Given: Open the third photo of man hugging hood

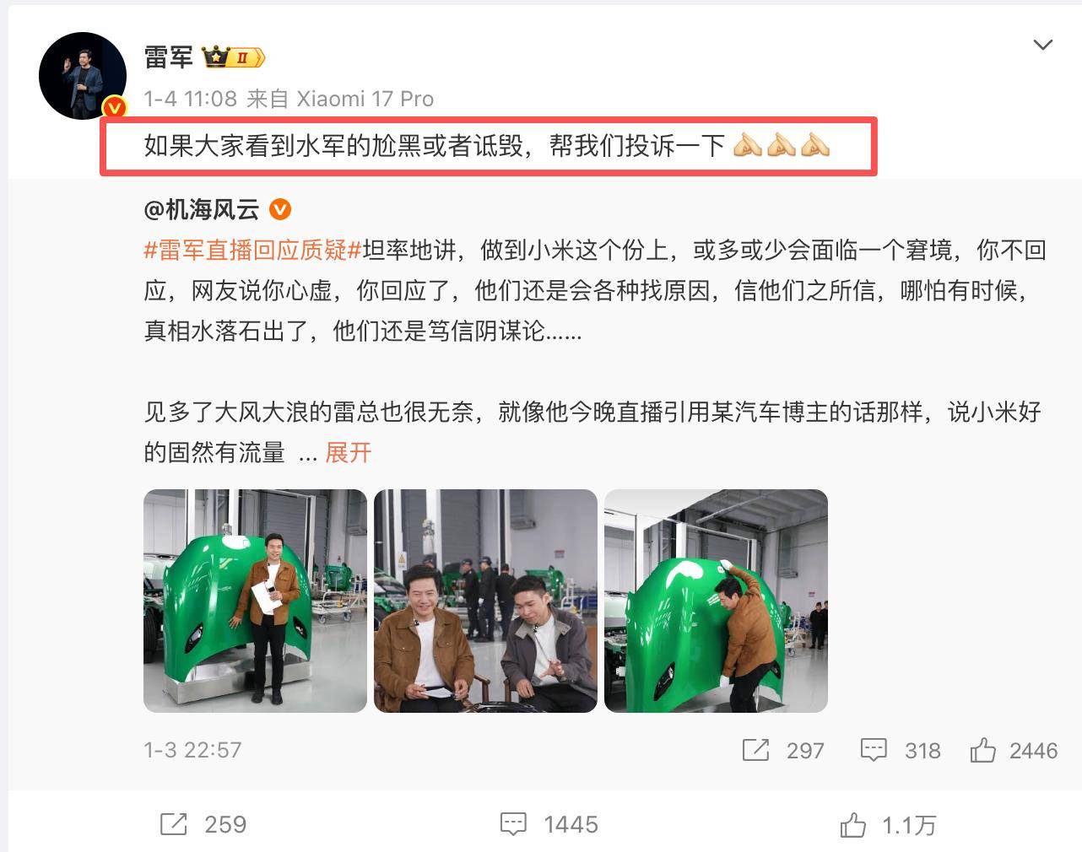Looking at the screenshot, I should 716,601.
